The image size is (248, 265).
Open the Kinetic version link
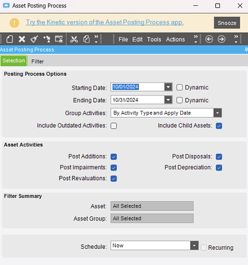click(x=105, y=22)
